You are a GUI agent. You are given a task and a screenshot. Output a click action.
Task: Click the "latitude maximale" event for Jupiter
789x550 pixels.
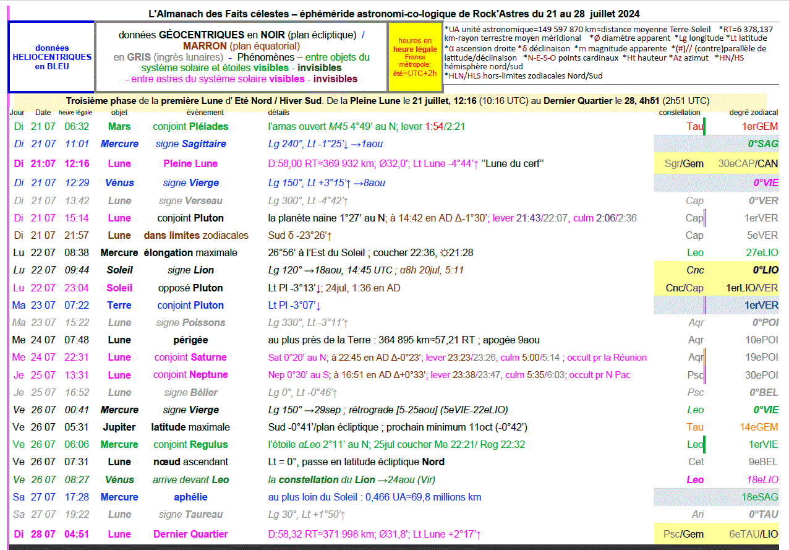pyautogui.click(x=190, y=427)
